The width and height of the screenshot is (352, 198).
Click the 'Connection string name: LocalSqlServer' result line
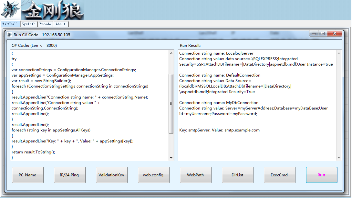click(x=216, y=53)
